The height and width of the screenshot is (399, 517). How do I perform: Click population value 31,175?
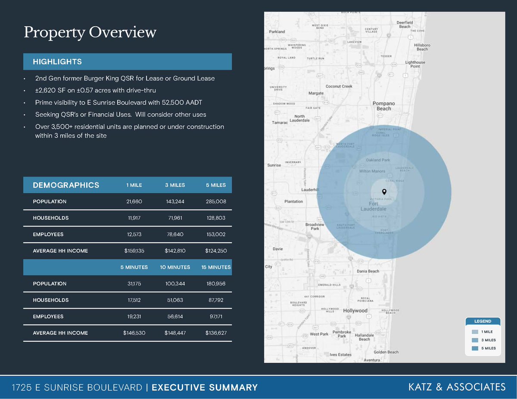pos(134,284)
